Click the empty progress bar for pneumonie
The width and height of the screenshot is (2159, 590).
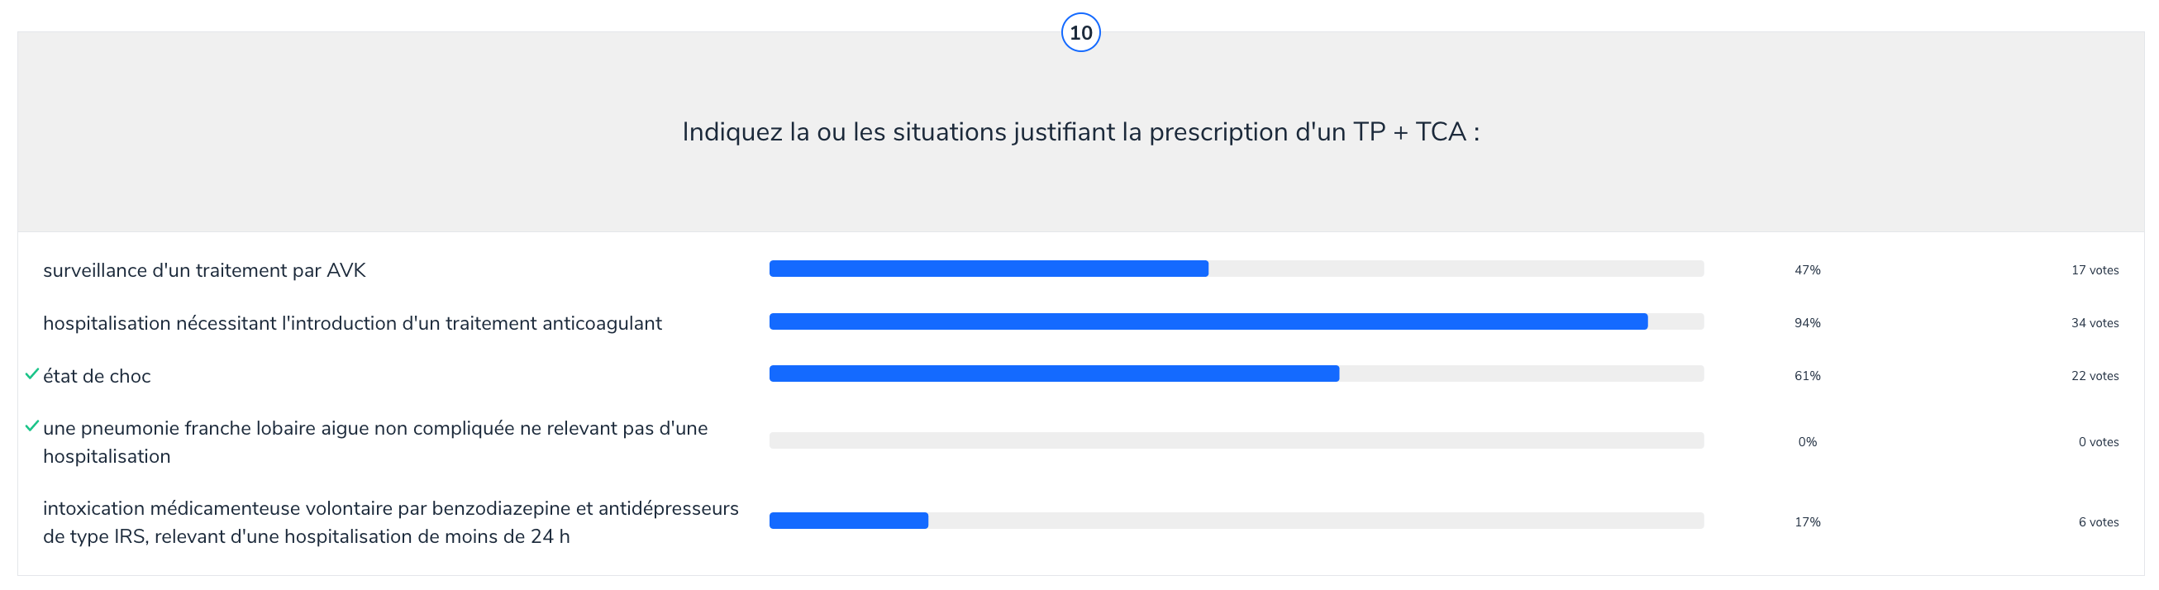[x=1237, y=440]
